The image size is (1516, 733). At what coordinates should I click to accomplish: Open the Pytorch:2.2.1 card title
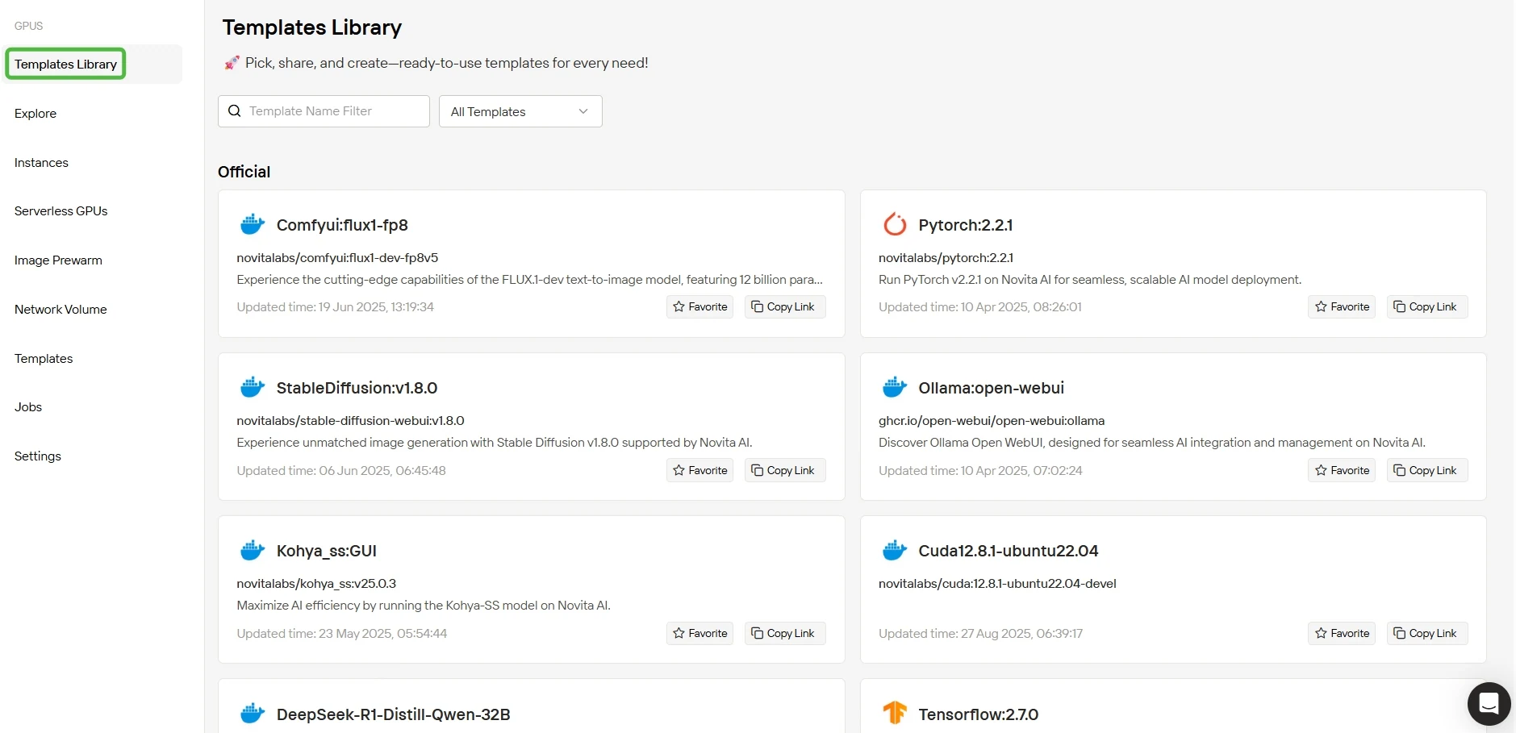coord(966,225)
